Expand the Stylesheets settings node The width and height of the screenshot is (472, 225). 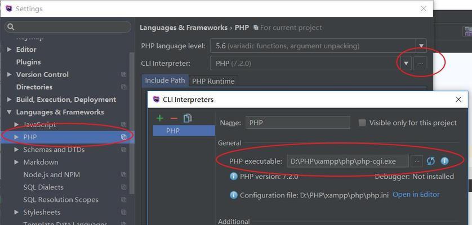pos(16,213)
